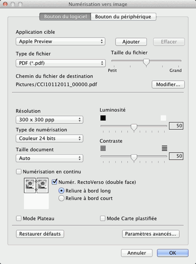The image size is (196, 264).
Task: Open the Type de numérisation dropdown
Action: pyautogui.click(x=49, y=139)
